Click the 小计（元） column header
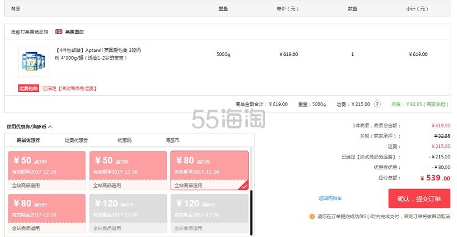Screen dimensions: 457x237 point(417,9)
